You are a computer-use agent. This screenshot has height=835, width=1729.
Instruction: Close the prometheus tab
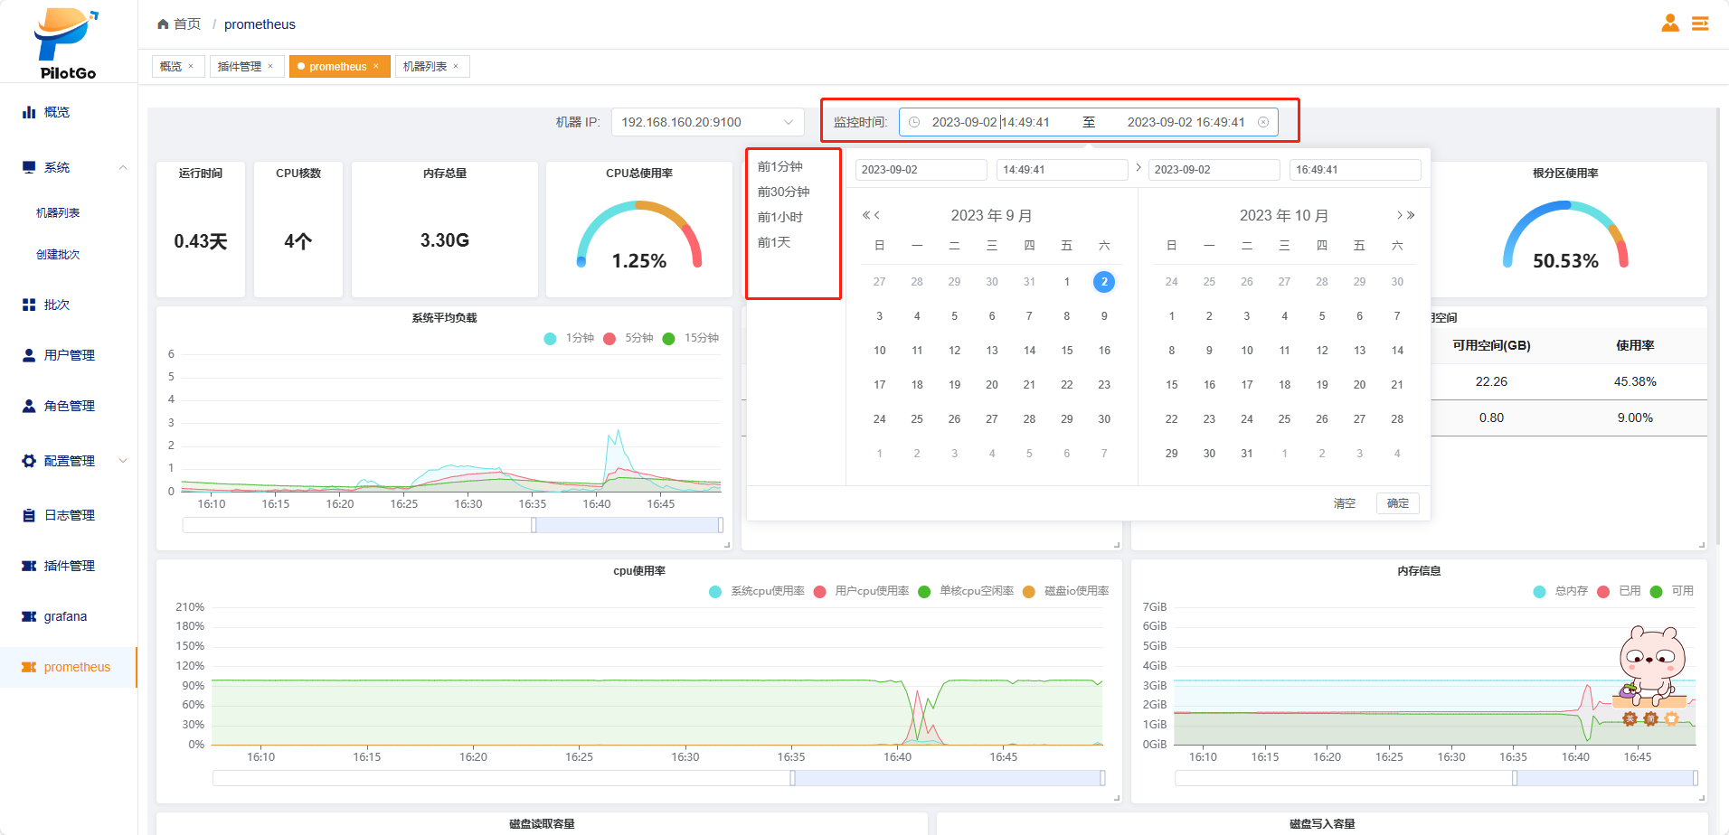point(376,66)
